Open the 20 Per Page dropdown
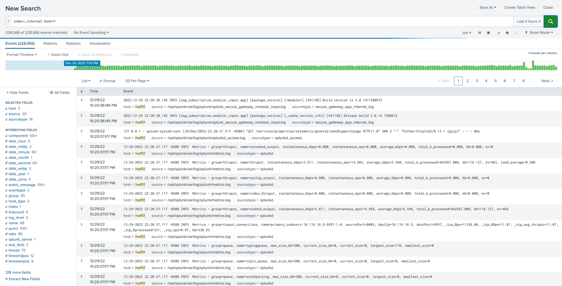 (x=137, y=81)
